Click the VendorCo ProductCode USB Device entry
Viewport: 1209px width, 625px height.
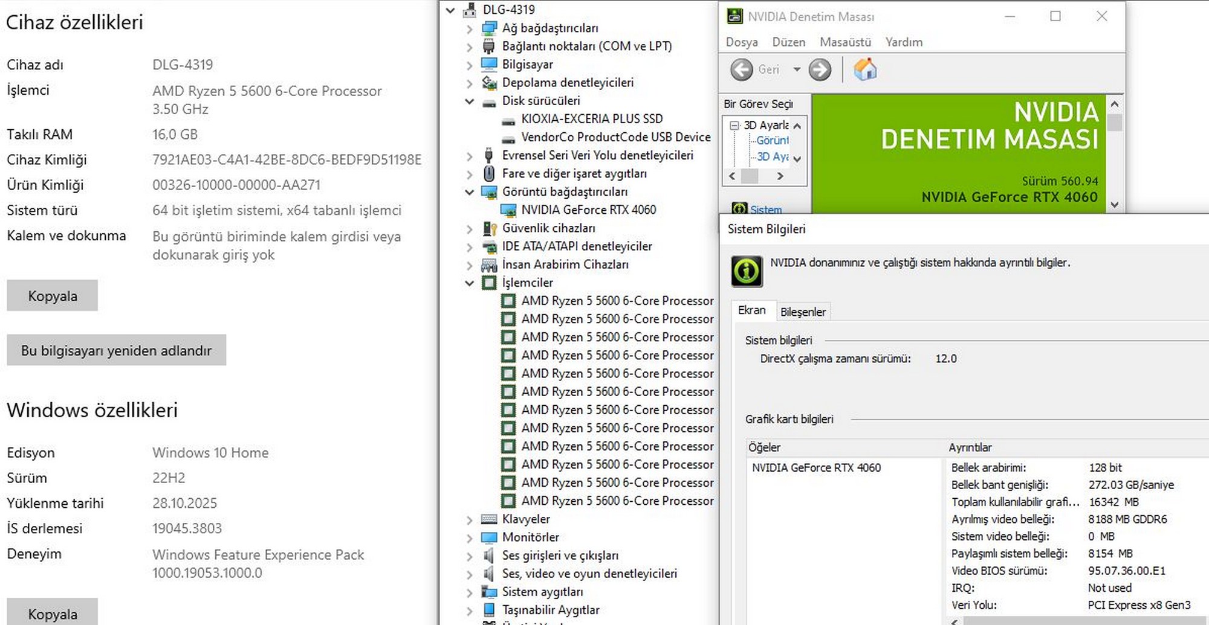(x=615, y=137)
